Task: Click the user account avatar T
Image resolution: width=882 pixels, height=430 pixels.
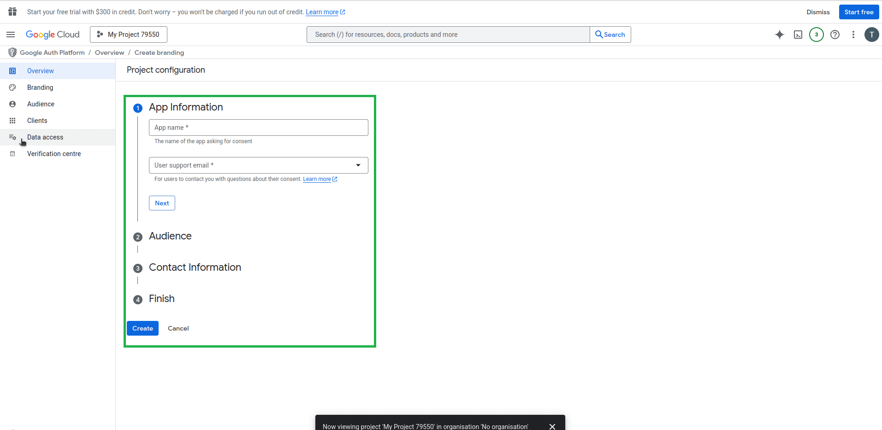Action: coord(871,35)
